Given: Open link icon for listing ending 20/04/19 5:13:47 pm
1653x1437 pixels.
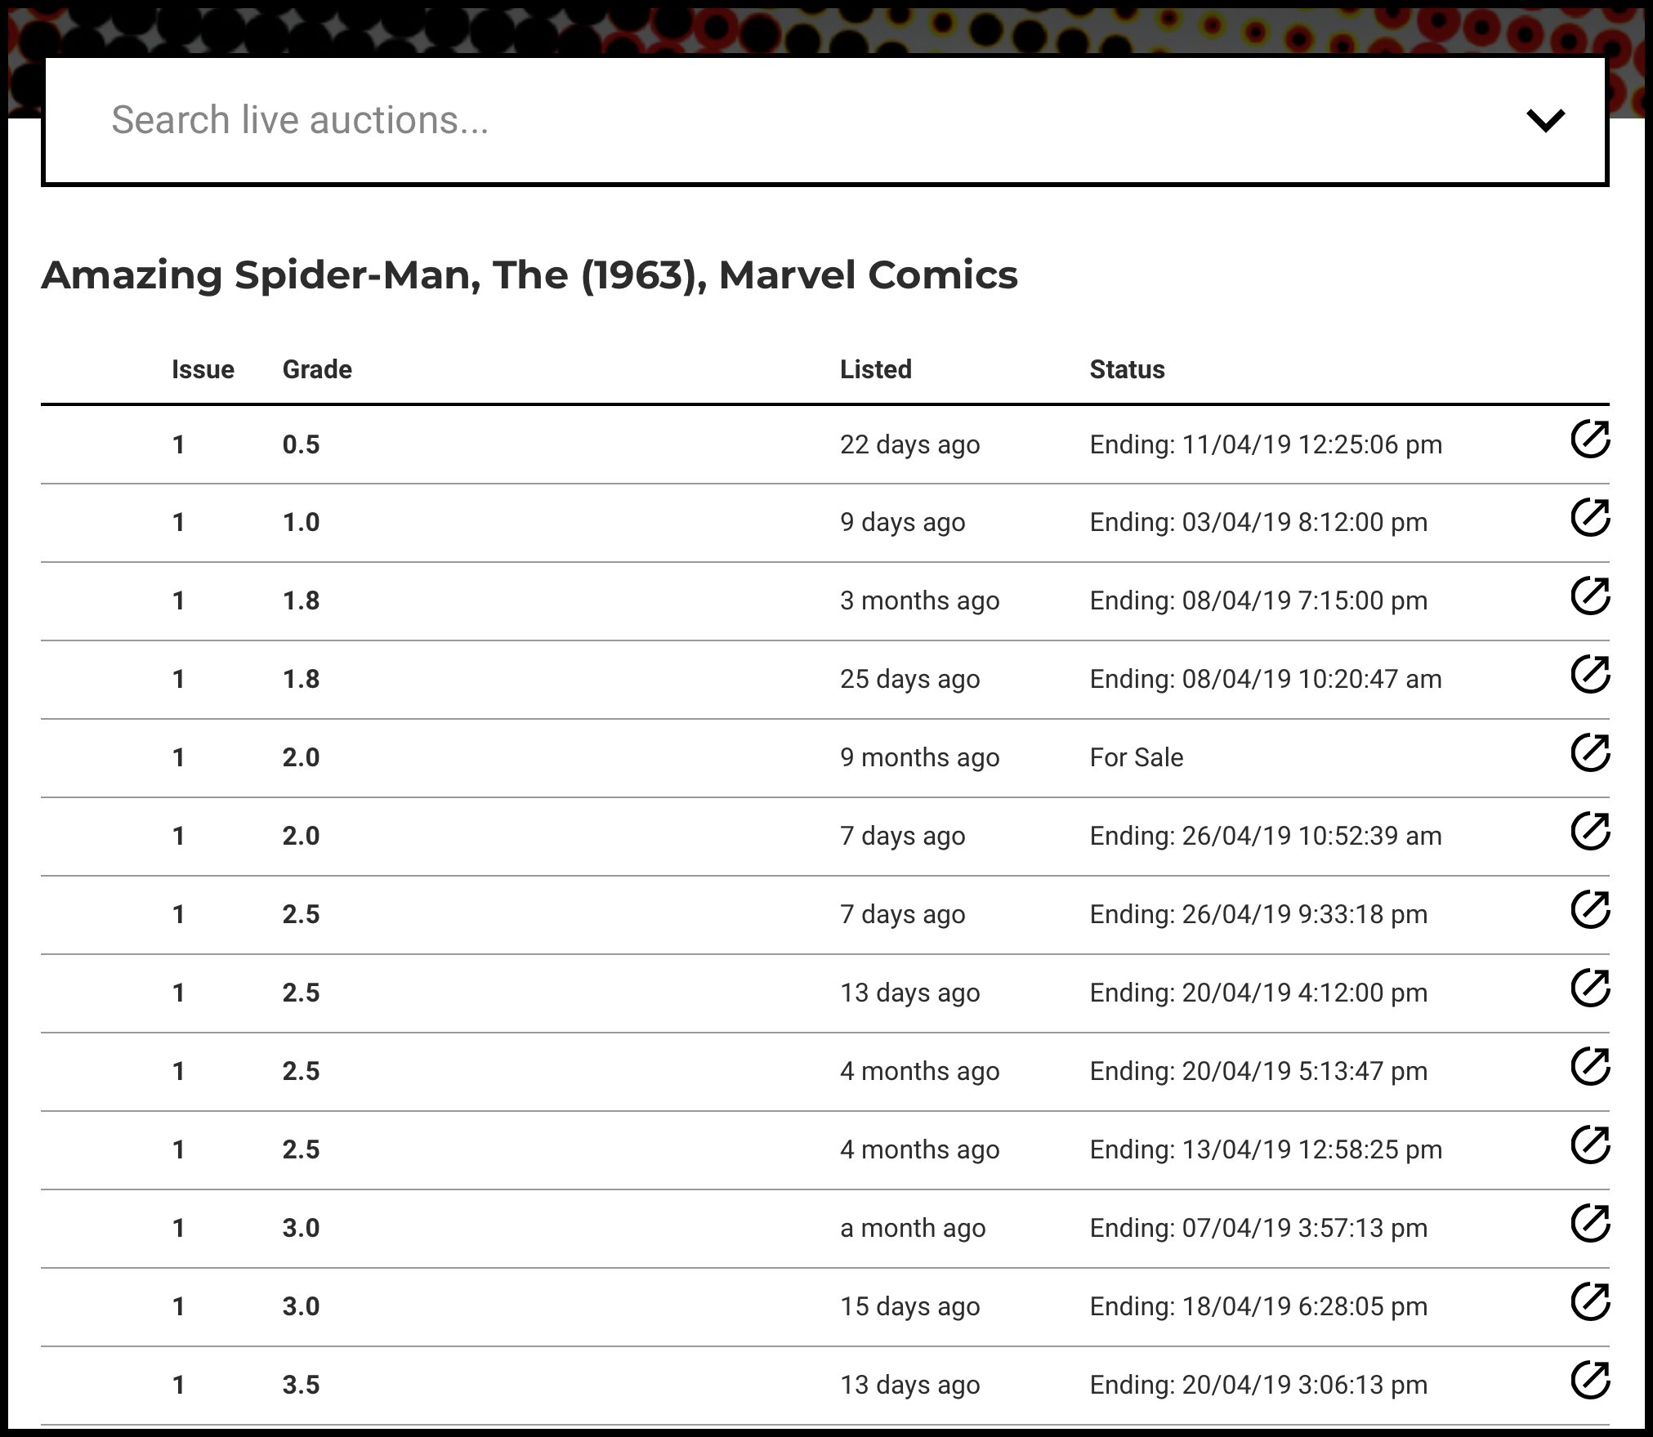Looking at the screenshot, I should click(1590, 1067).
